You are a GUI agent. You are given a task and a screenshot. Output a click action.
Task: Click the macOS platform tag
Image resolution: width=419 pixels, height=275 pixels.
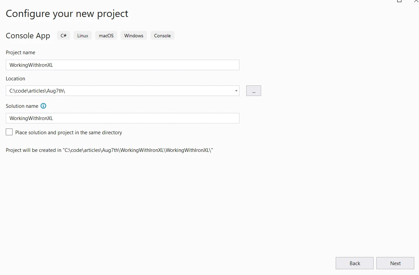point(106,36)
